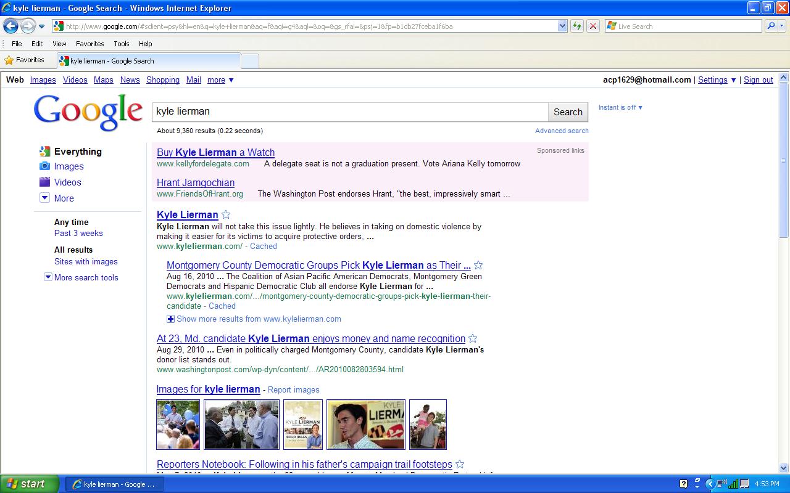Open a new blank tab

click(249, 61)
